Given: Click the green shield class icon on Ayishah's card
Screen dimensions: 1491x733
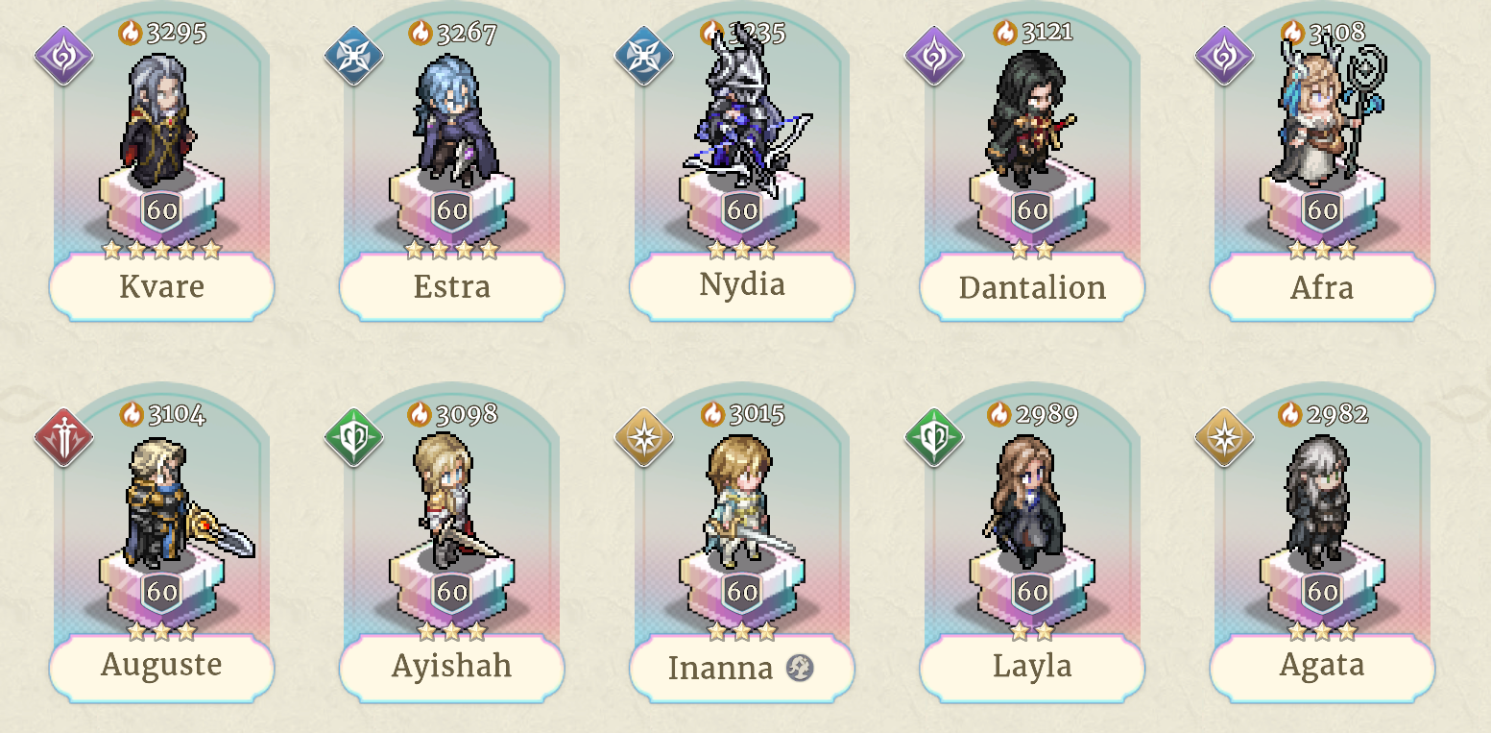Looking at the screenshot, I should coord(354,437).
